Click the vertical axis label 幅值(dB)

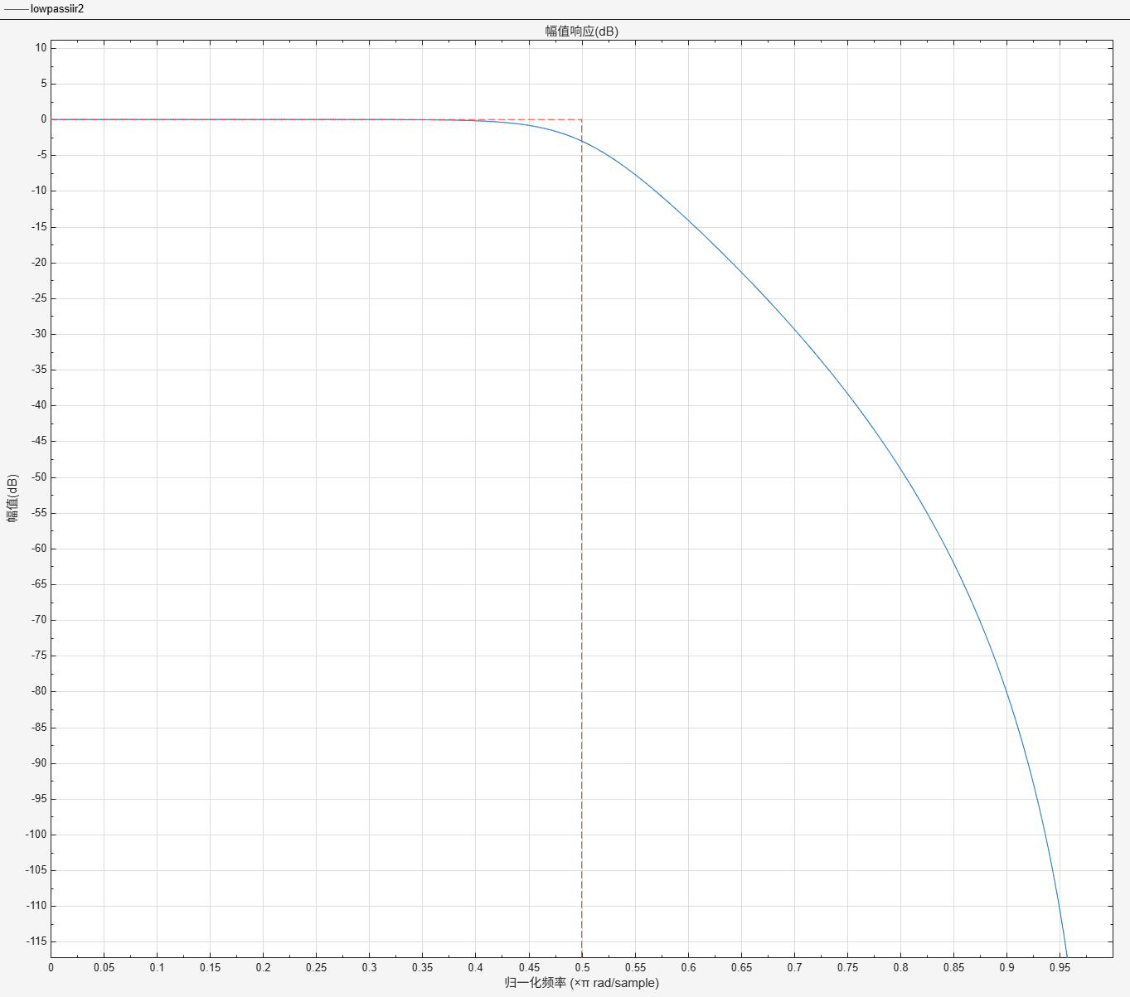[x=12, y=498]
